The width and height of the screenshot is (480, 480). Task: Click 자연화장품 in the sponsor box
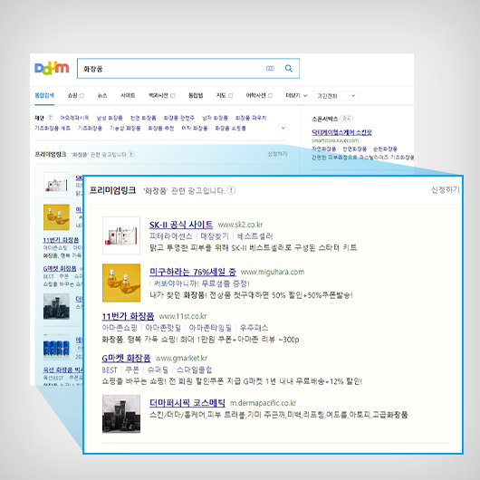coord(323,149)
